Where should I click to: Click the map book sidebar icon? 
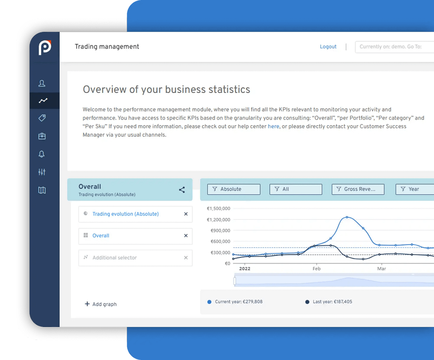point(42,190)
